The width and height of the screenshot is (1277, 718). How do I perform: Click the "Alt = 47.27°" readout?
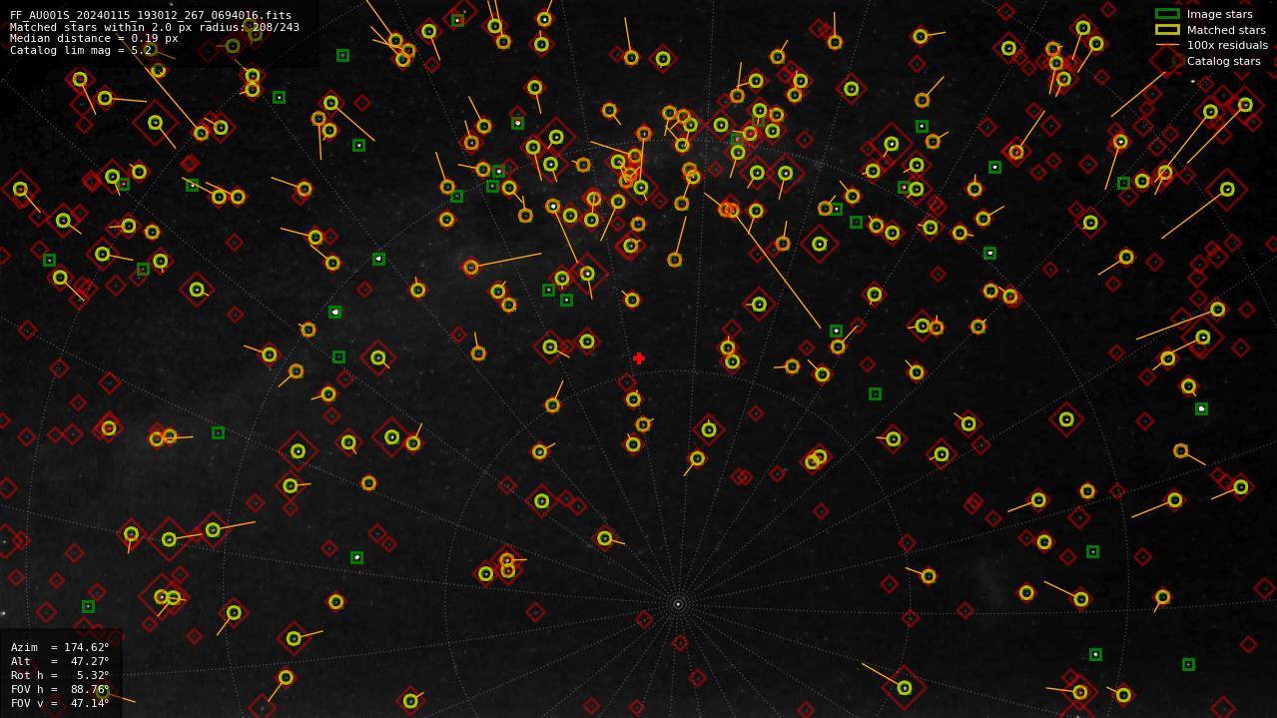point(60,661)
